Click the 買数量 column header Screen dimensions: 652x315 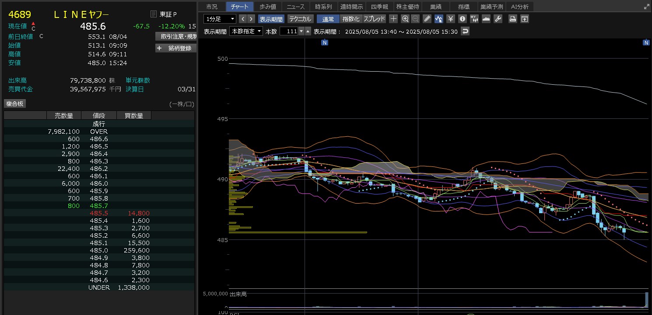134,115
